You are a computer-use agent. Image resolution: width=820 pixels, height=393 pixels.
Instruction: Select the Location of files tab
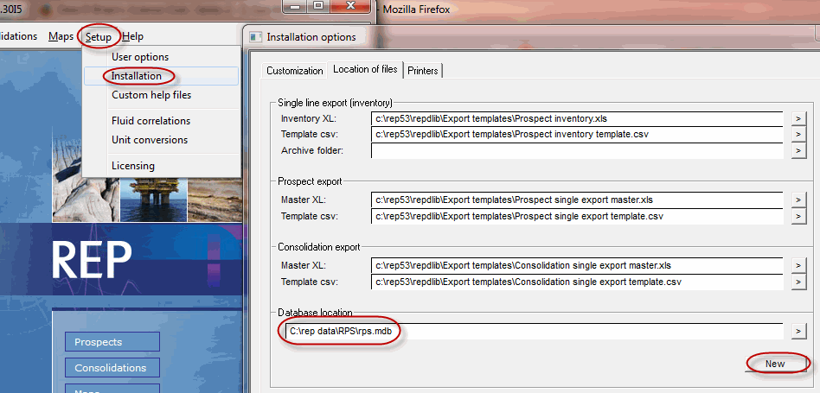pyautogui.click(x=365, y=69)
